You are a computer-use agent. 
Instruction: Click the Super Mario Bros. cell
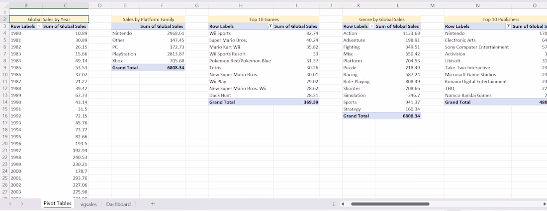(x=241, y=40)
